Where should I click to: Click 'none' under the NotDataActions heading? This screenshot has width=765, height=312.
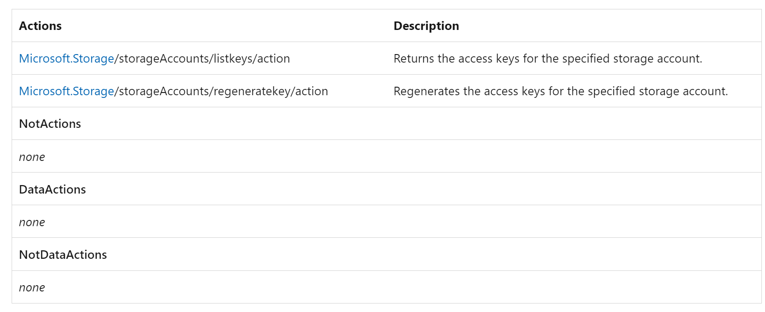(32, 287)
